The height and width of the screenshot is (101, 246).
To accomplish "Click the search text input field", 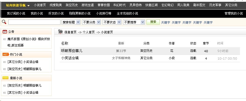I will [34, 22].
